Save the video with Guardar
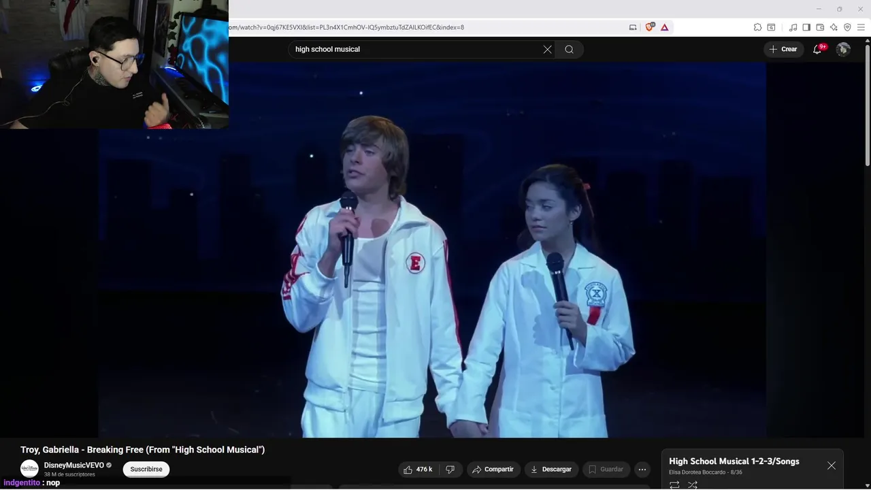Screen dimensions: 871x490 [606, 470]
